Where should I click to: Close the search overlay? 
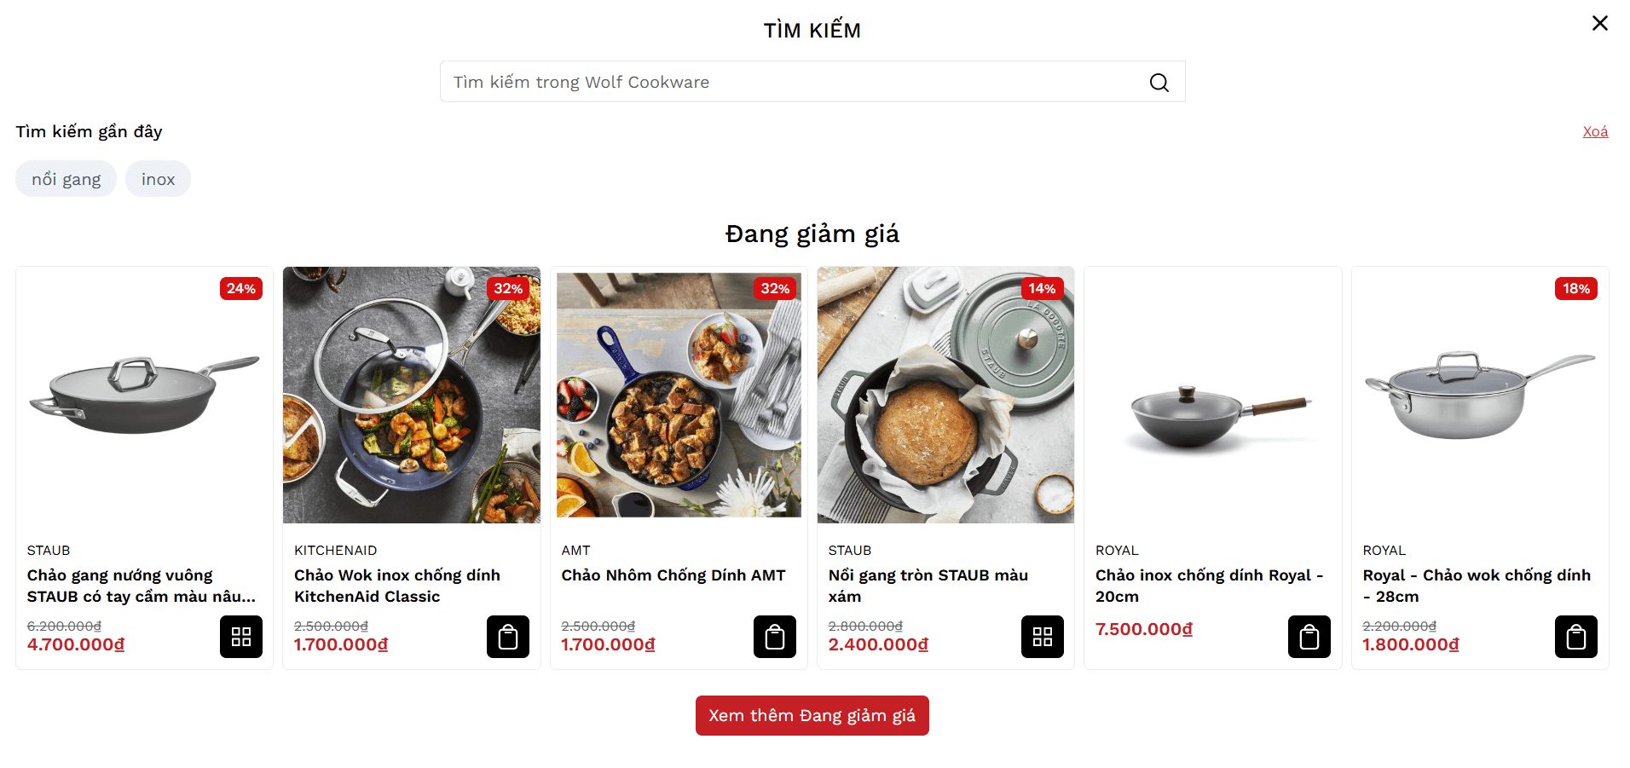click(x=1599, y=23)
